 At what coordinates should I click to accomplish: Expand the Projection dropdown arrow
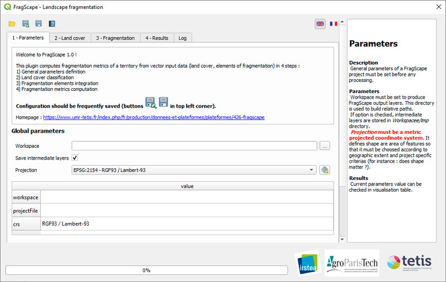312,170
